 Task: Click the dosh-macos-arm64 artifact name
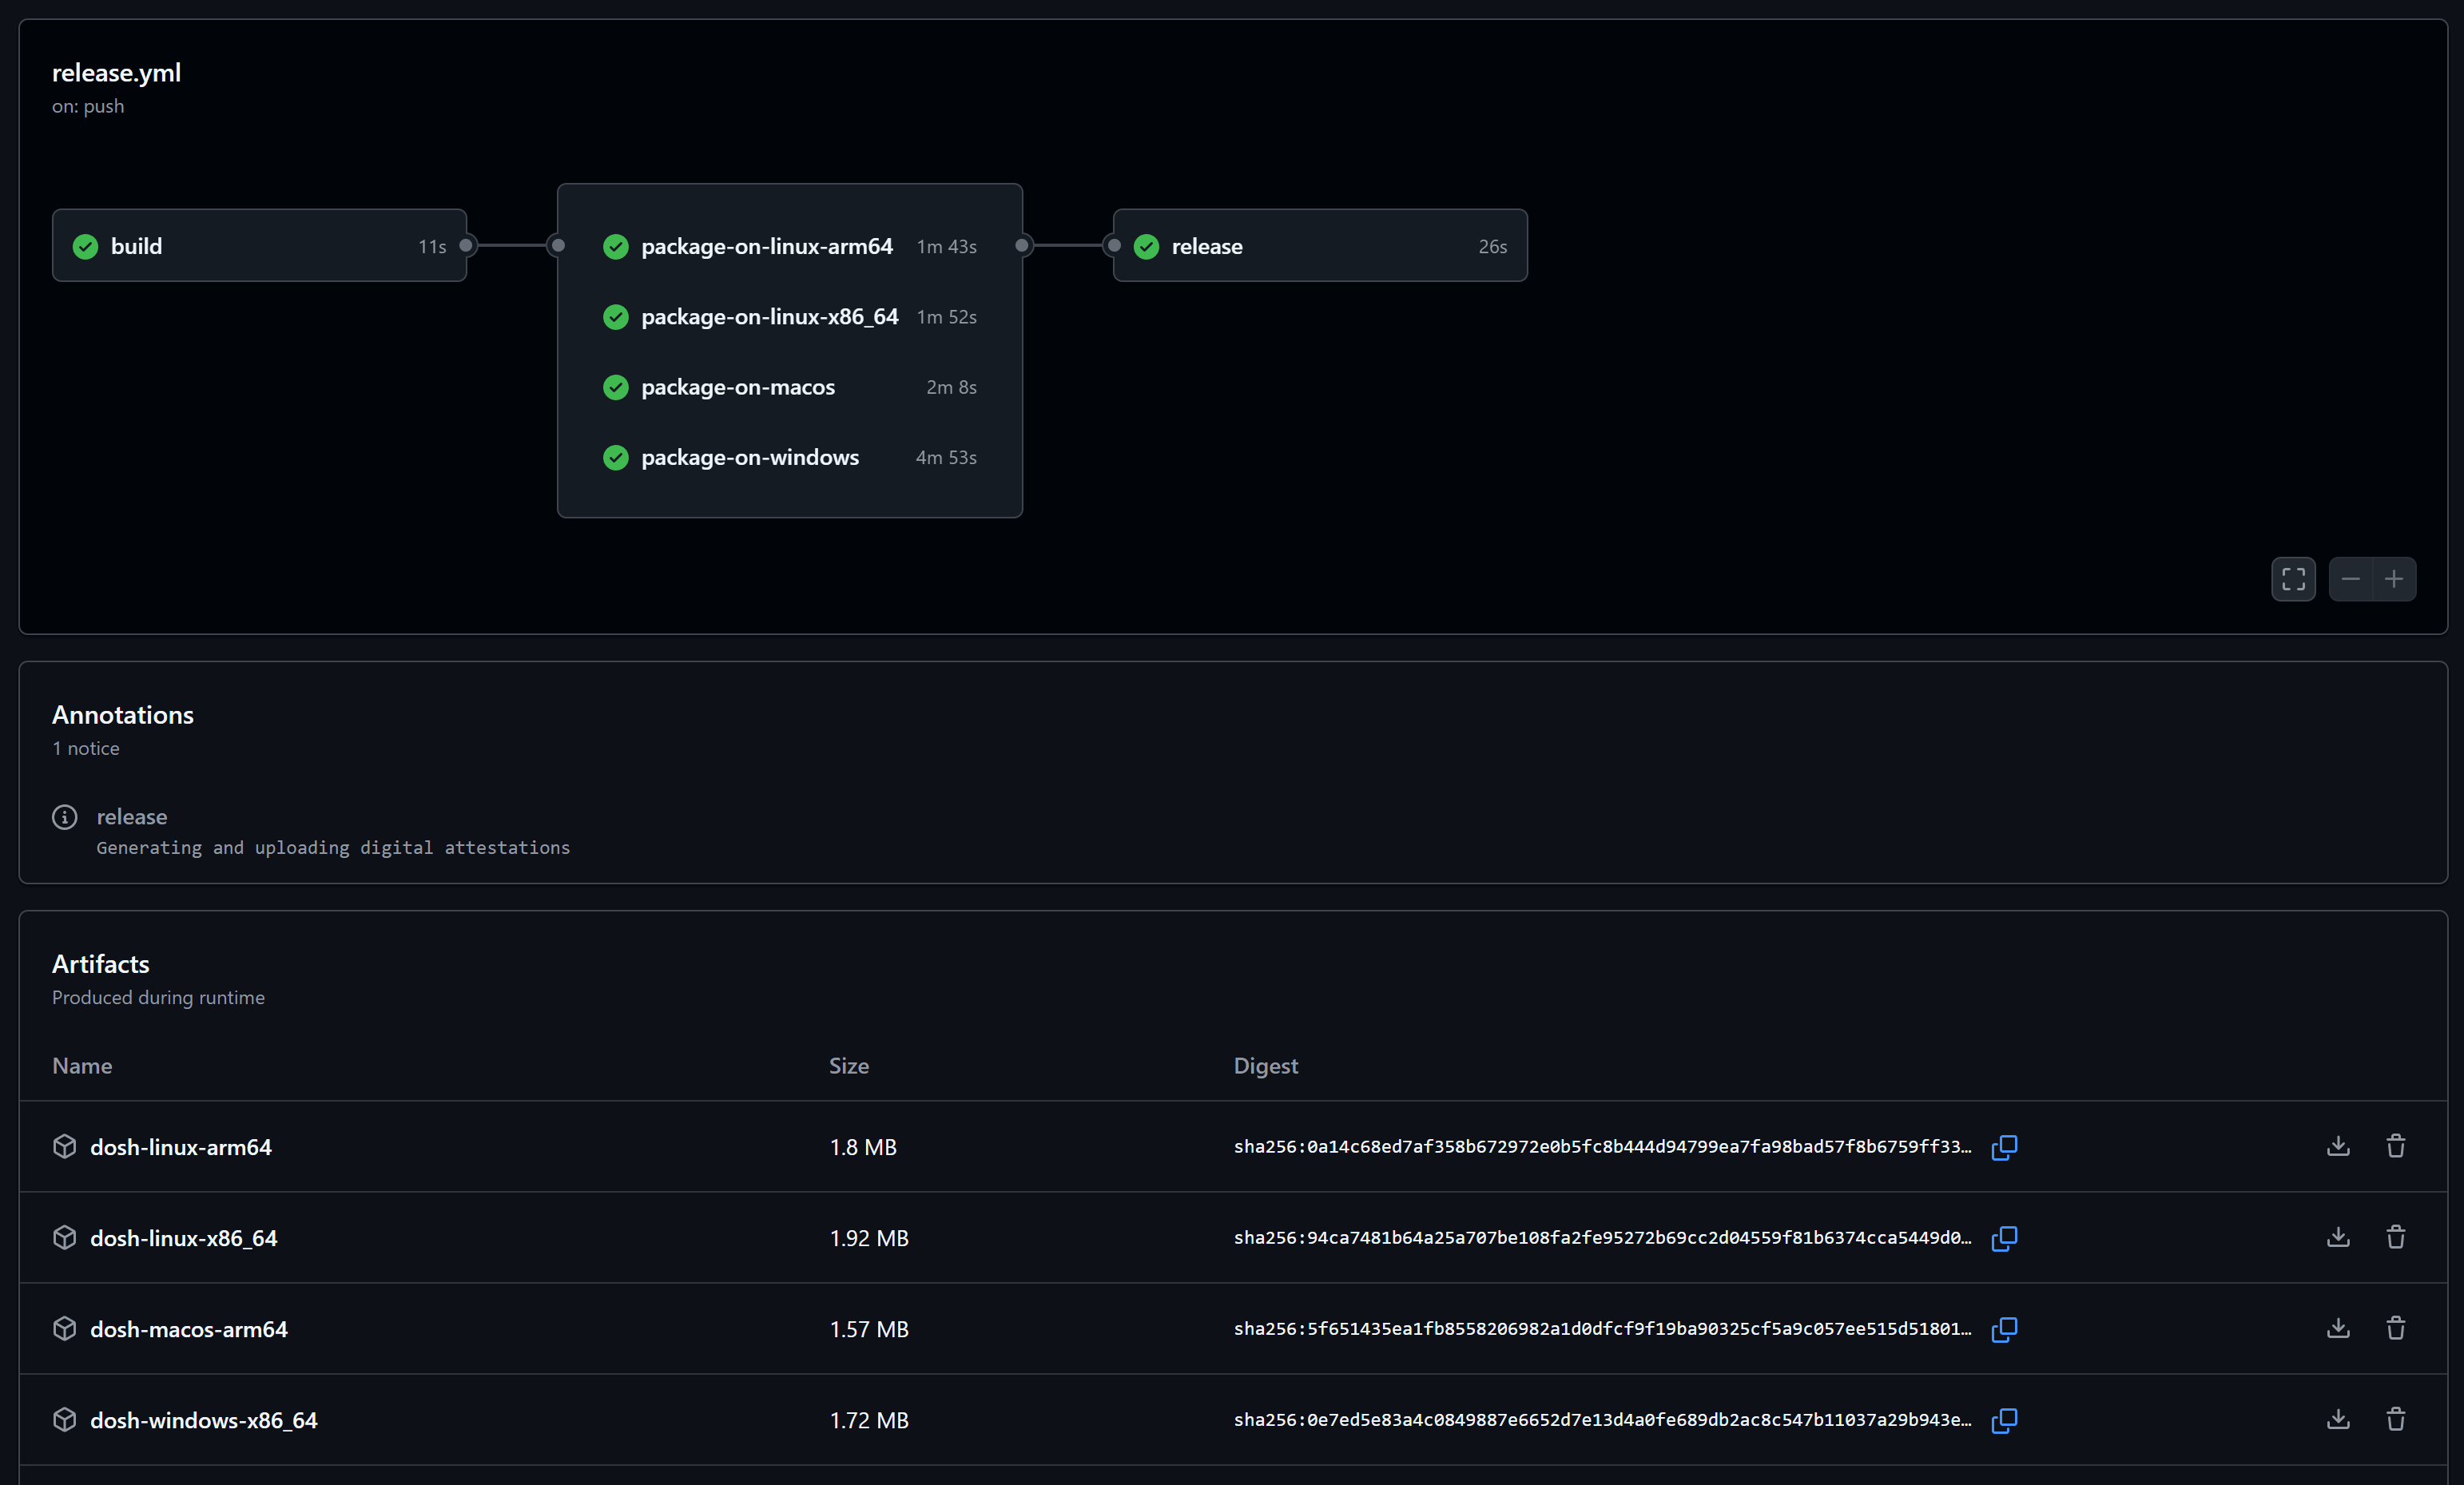pos(189,1329)
